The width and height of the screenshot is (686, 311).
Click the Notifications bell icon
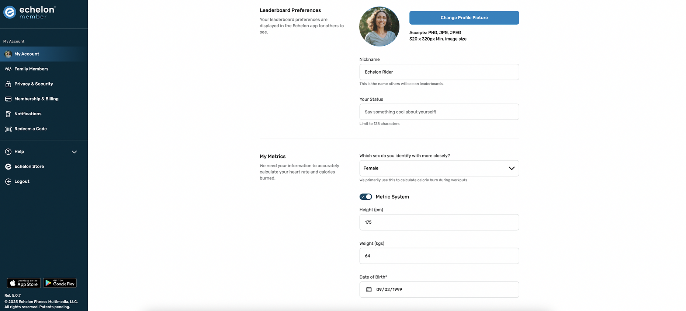8,114
